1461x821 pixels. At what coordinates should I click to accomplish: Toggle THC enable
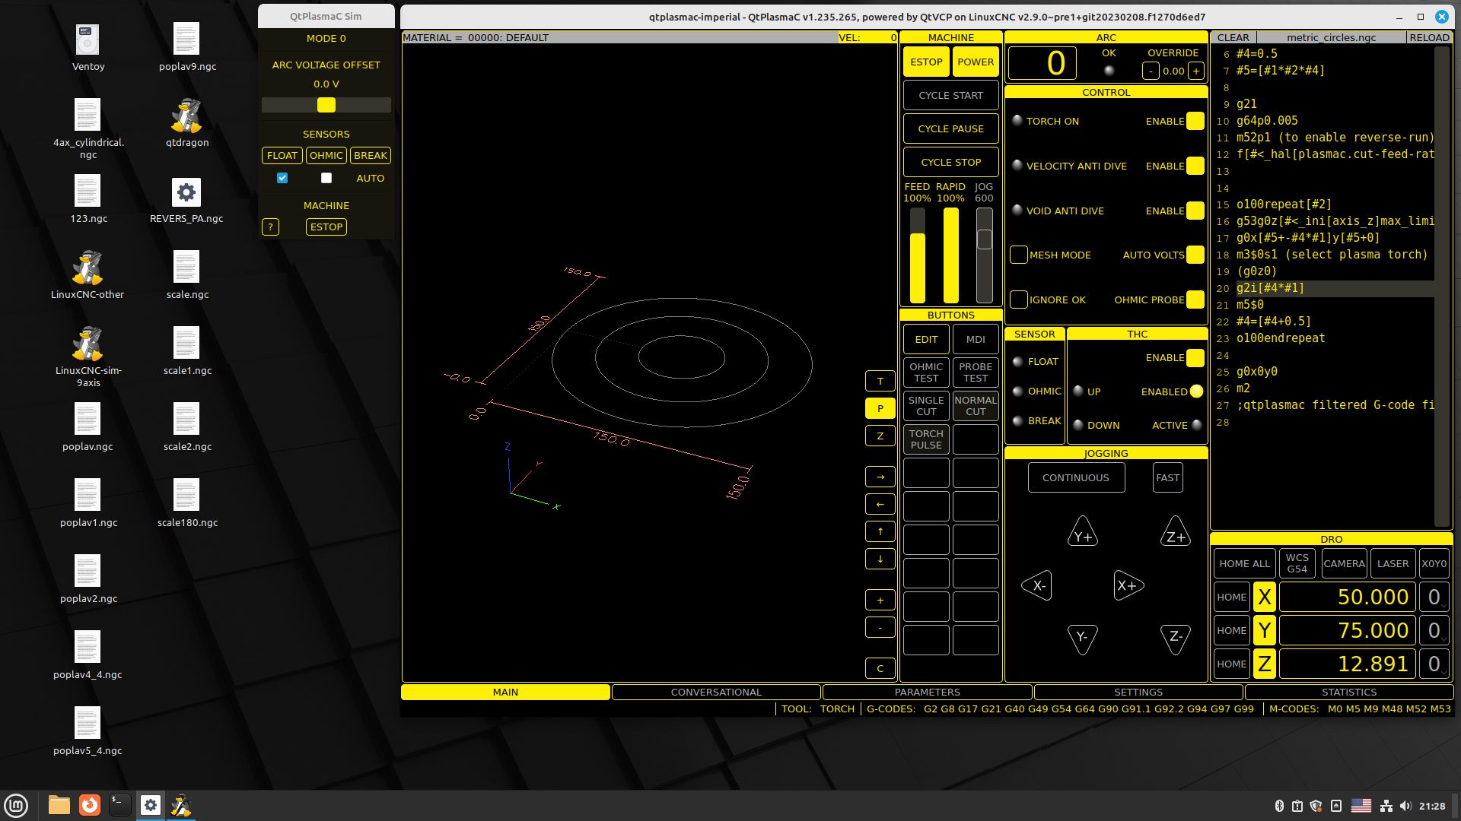click(1195, 357)
